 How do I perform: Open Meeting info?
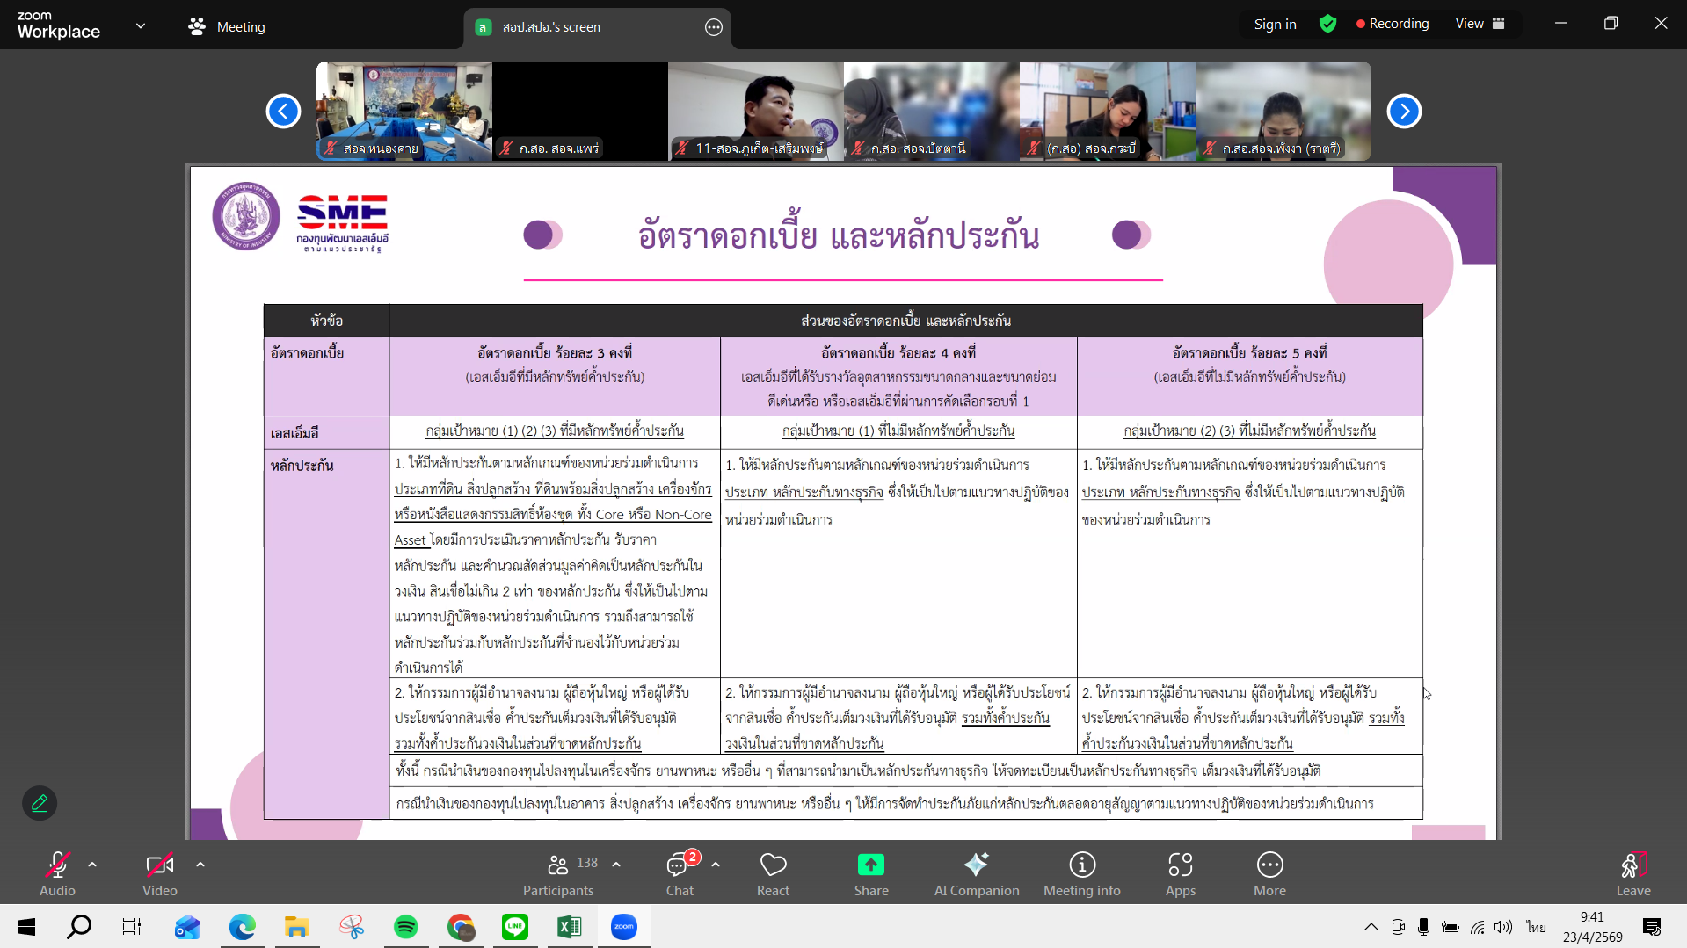1081,873
